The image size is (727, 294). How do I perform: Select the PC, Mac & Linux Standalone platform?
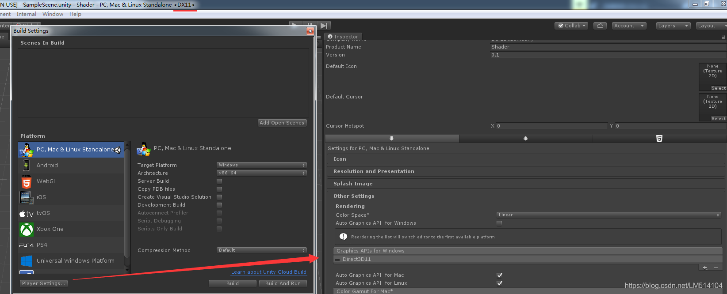click(71, 150)
